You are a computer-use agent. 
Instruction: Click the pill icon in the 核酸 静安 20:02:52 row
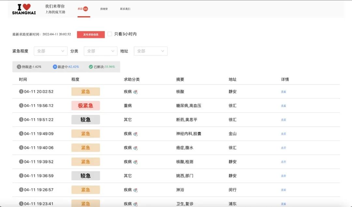pos(135,92)
